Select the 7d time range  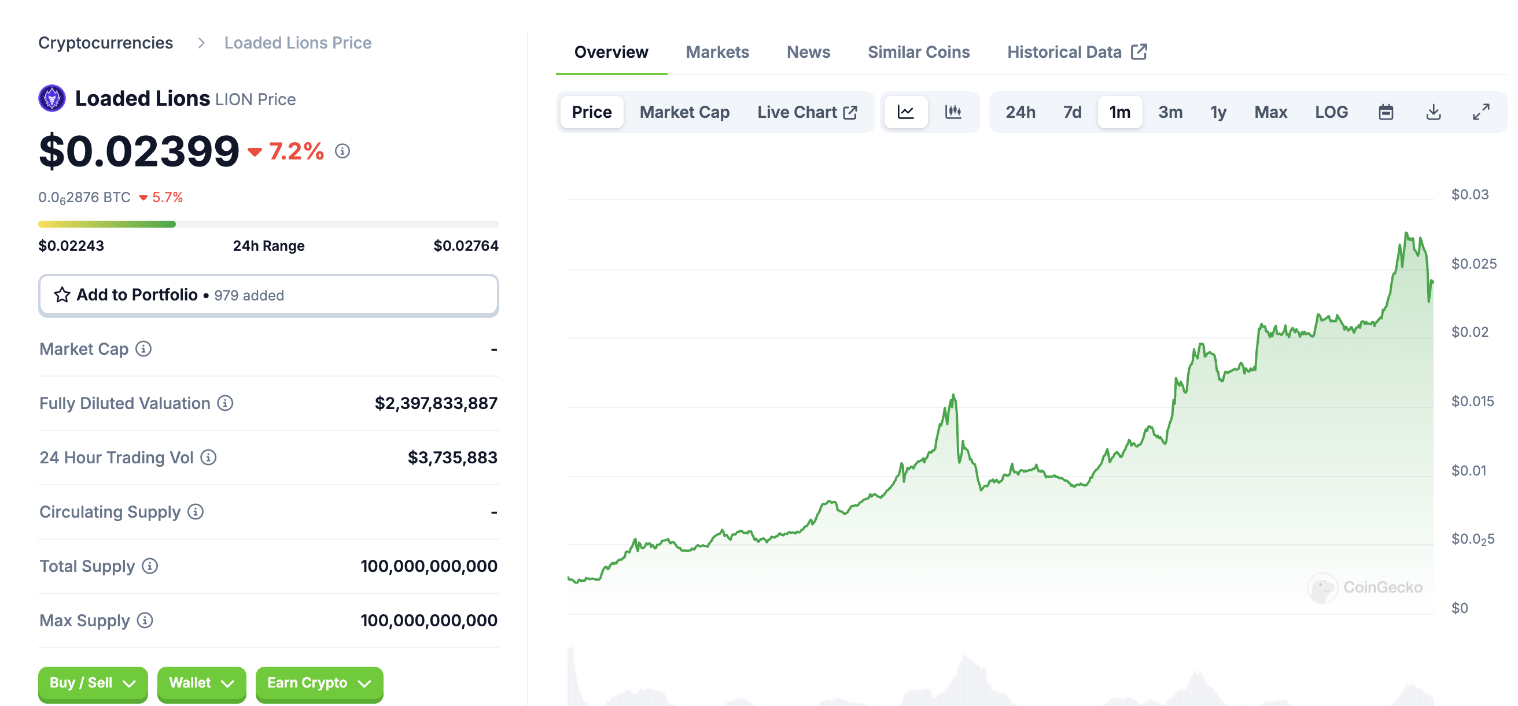[x=1071, y=112]
